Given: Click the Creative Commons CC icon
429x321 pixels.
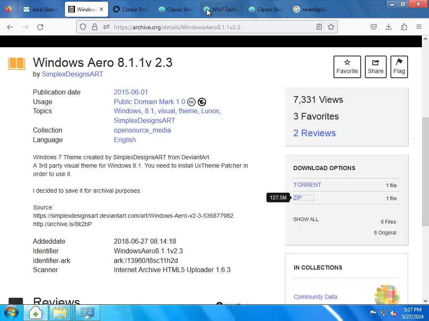Looking at the screenshot, I should click(191, 102).
